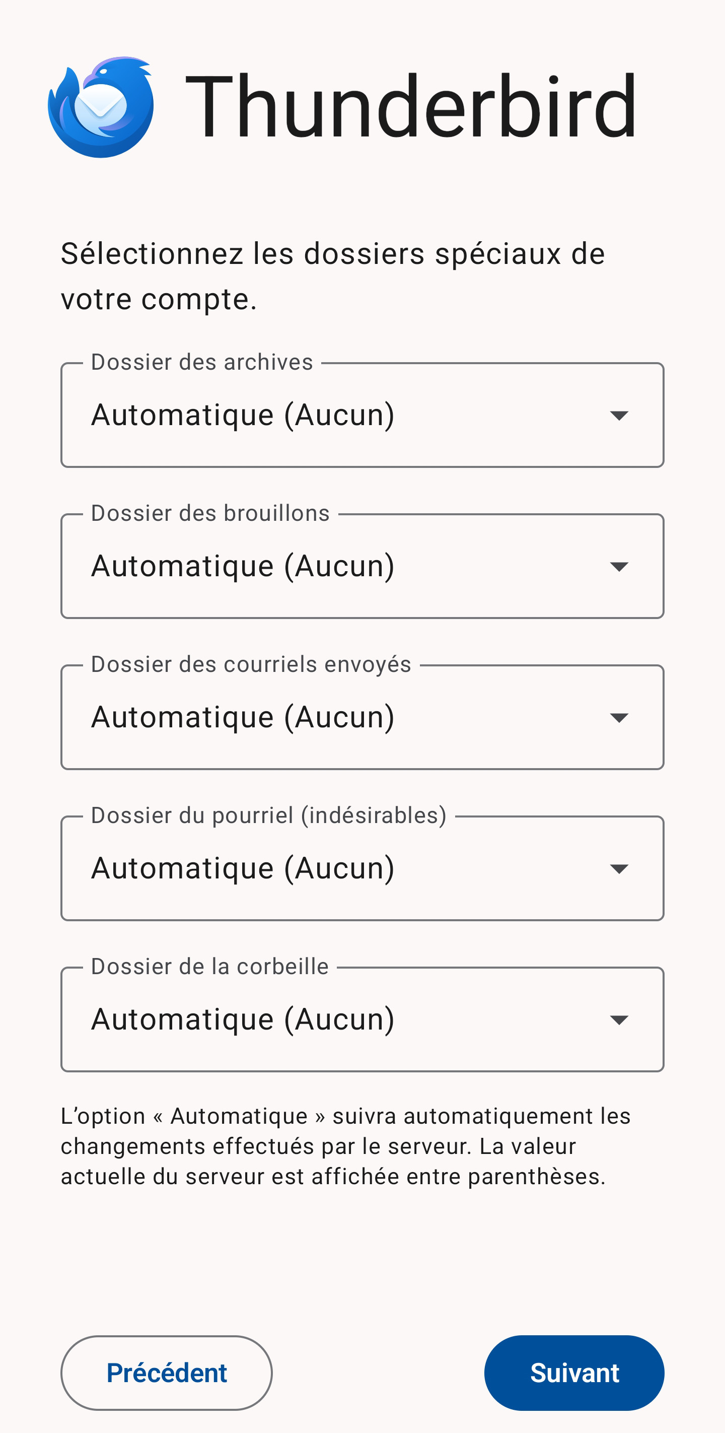Screen dimensions: 725x1433
Task: Open the archives folder selector
Action: [334, 415]
